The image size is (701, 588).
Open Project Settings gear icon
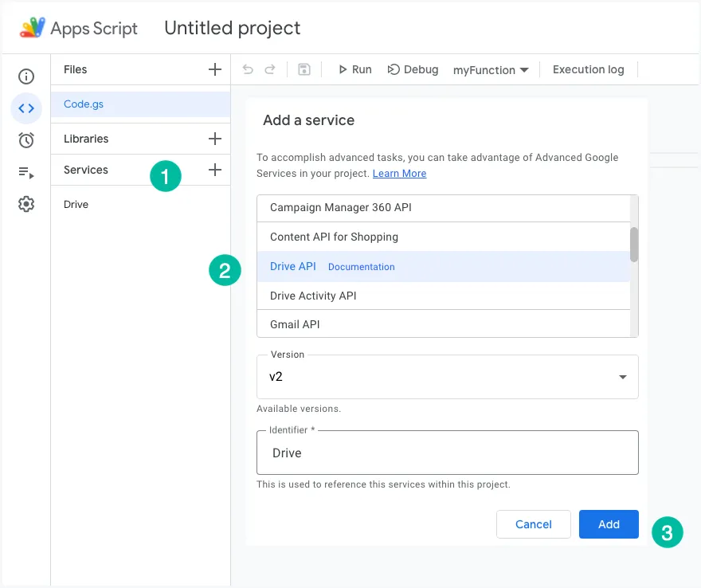tap(25, 203)
